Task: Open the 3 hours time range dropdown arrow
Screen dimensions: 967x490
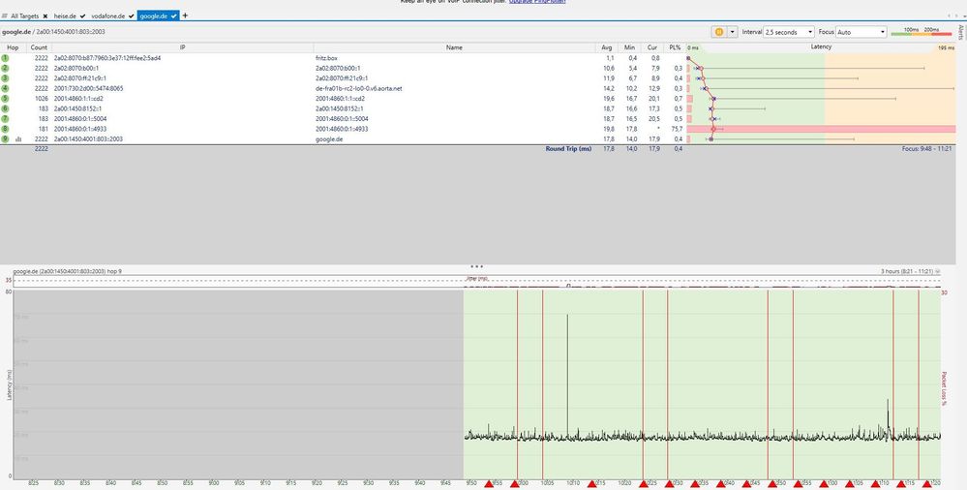Action: coord(937,271)
